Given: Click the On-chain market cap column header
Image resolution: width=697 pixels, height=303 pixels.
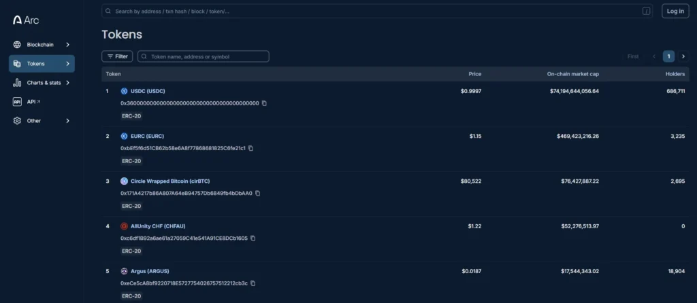Looking at the screenshot, I should click(x=573, y=74).
